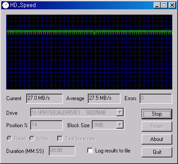The height and width of the screenshot is (164, 178).
Task: Click the Average speed value 27.5 MB/s
Action: click(x=100, y=98)
